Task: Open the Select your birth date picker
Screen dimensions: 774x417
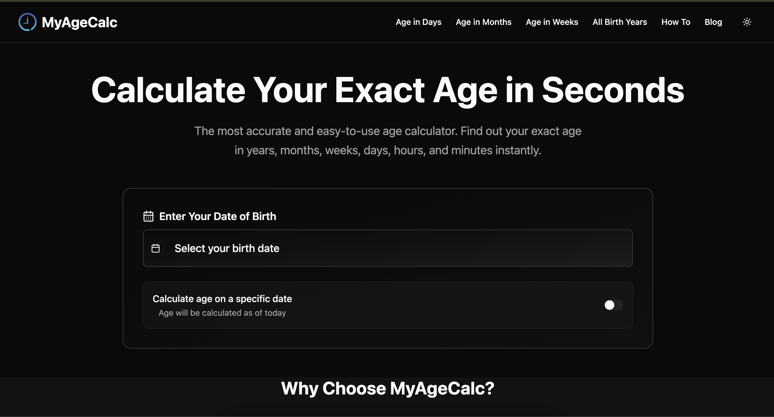Action: (388, 248)
